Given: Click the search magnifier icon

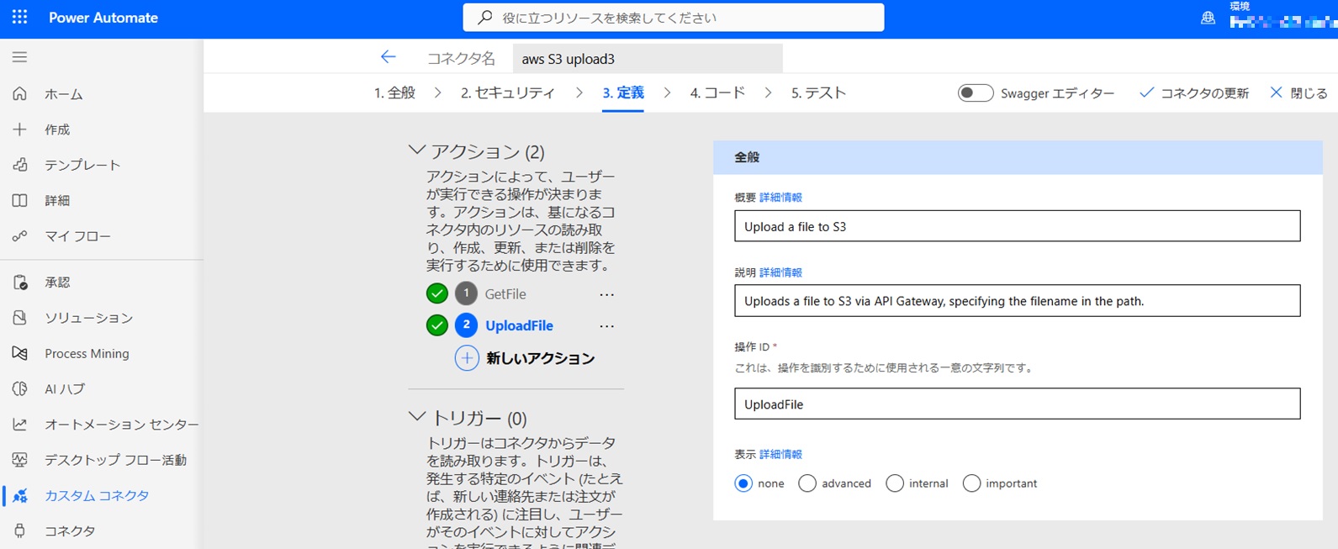Looking at the screenshot, I should [484, 18].
